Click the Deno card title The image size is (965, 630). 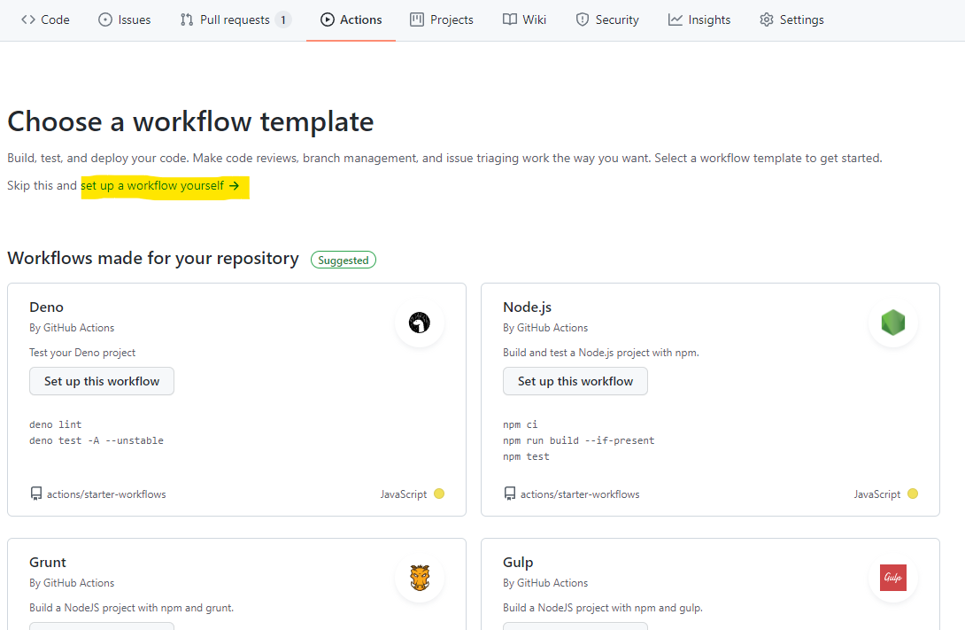click(46, 307)
